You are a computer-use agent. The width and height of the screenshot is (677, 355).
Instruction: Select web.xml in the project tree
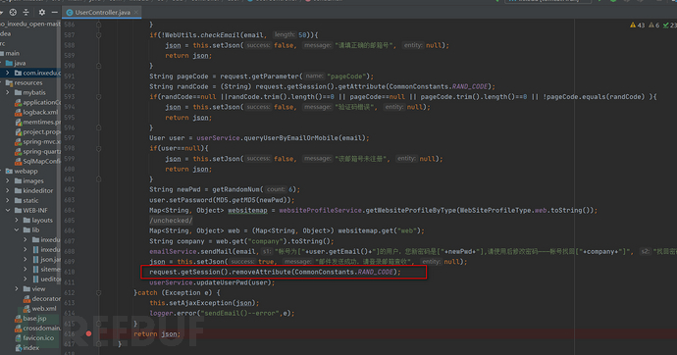(39, 308)
